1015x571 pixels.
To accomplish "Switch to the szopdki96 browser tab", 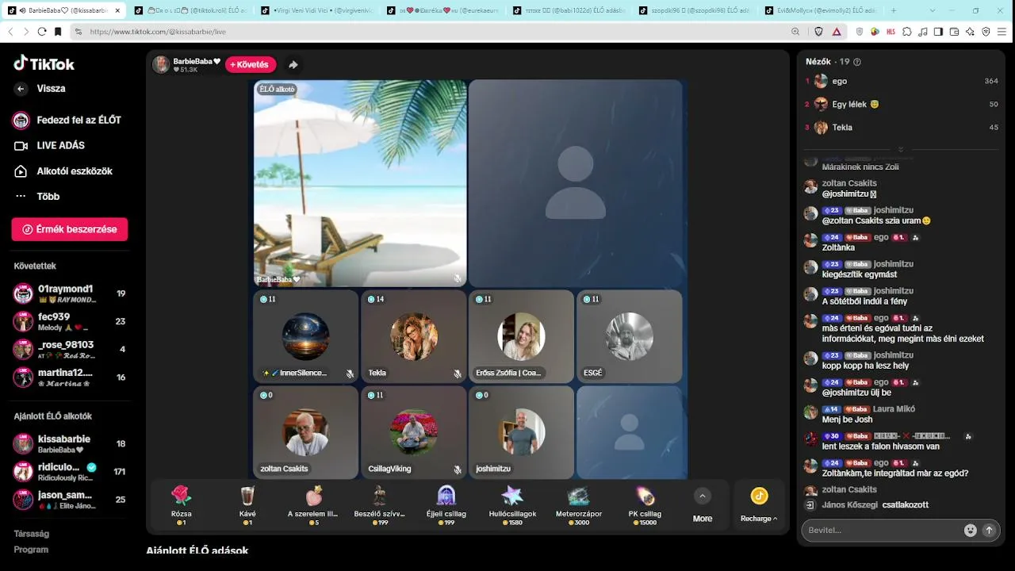I will click(x=694, y=11).
